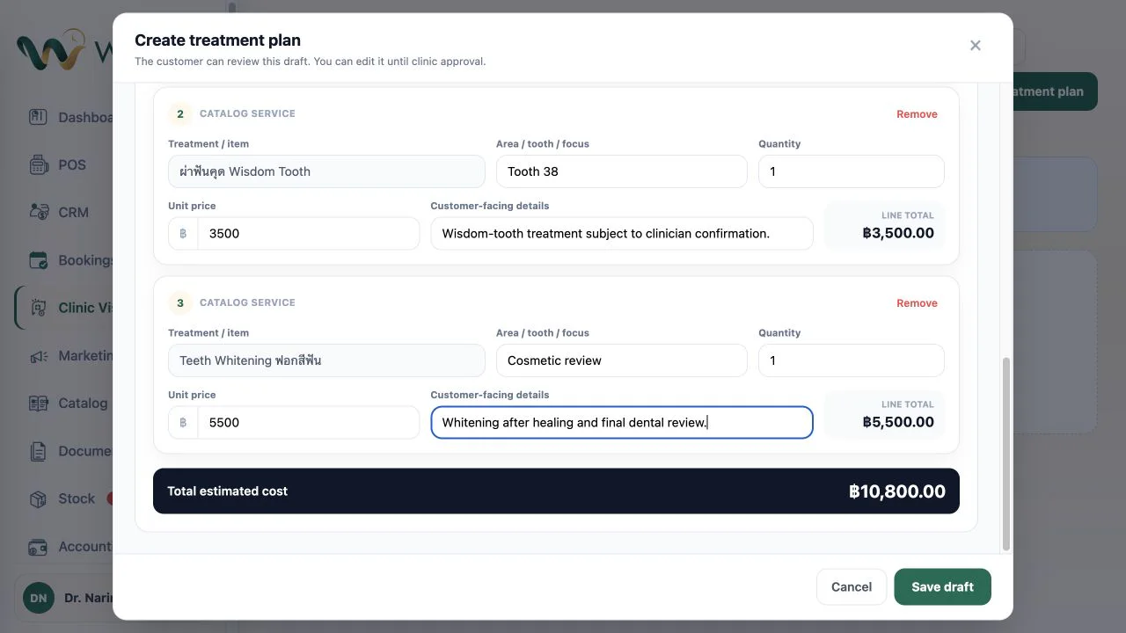Remove the Teeth Whitening catalog service

tap(917, 303)
